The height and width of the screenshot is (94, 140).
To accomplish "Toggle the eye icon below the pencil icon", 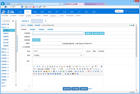I will [29, 90].
